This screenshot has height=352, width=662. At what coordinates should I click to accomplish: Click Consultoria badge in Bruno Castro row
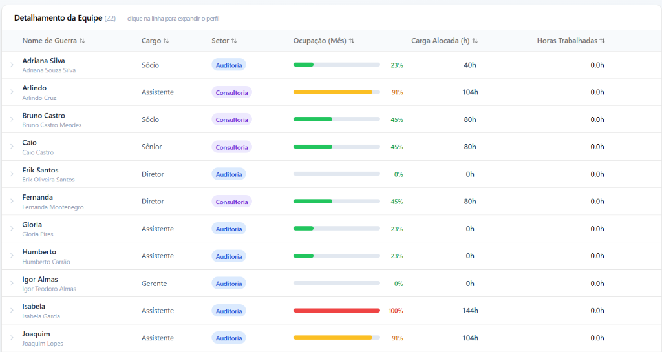tap(232, 119)
